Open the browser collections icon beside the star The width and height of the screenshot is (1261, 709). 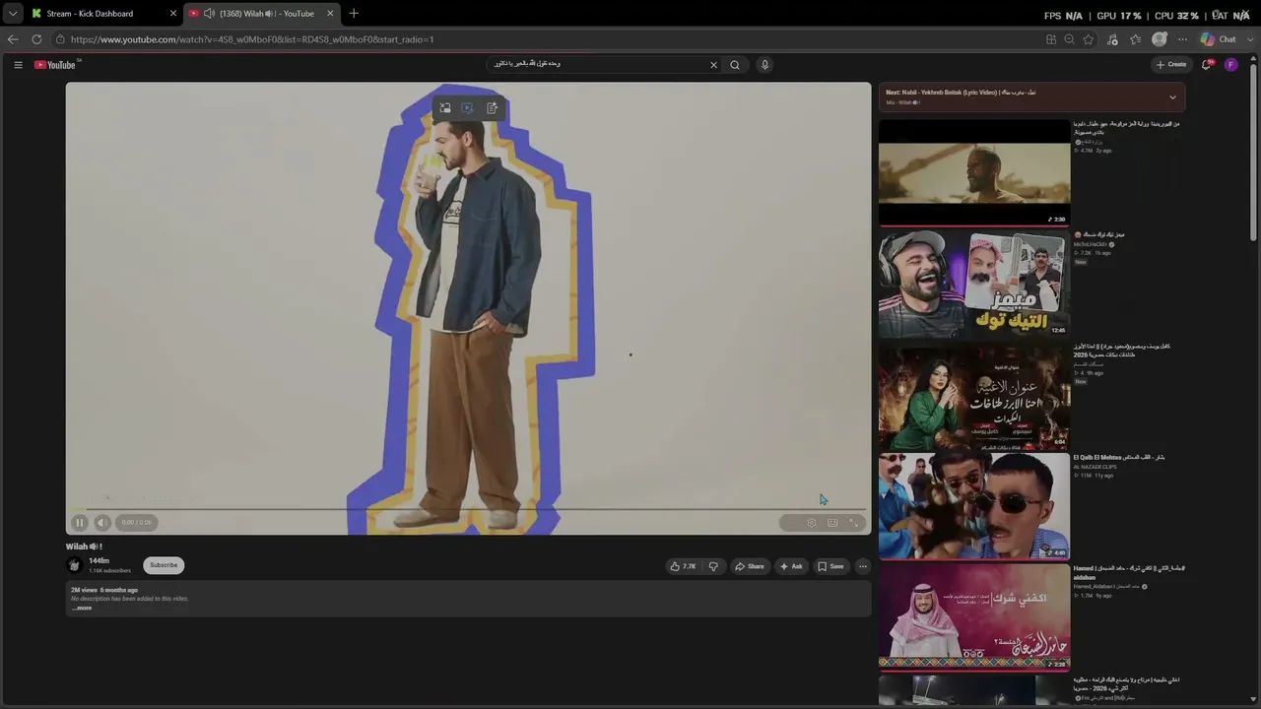click(1136, 39)
